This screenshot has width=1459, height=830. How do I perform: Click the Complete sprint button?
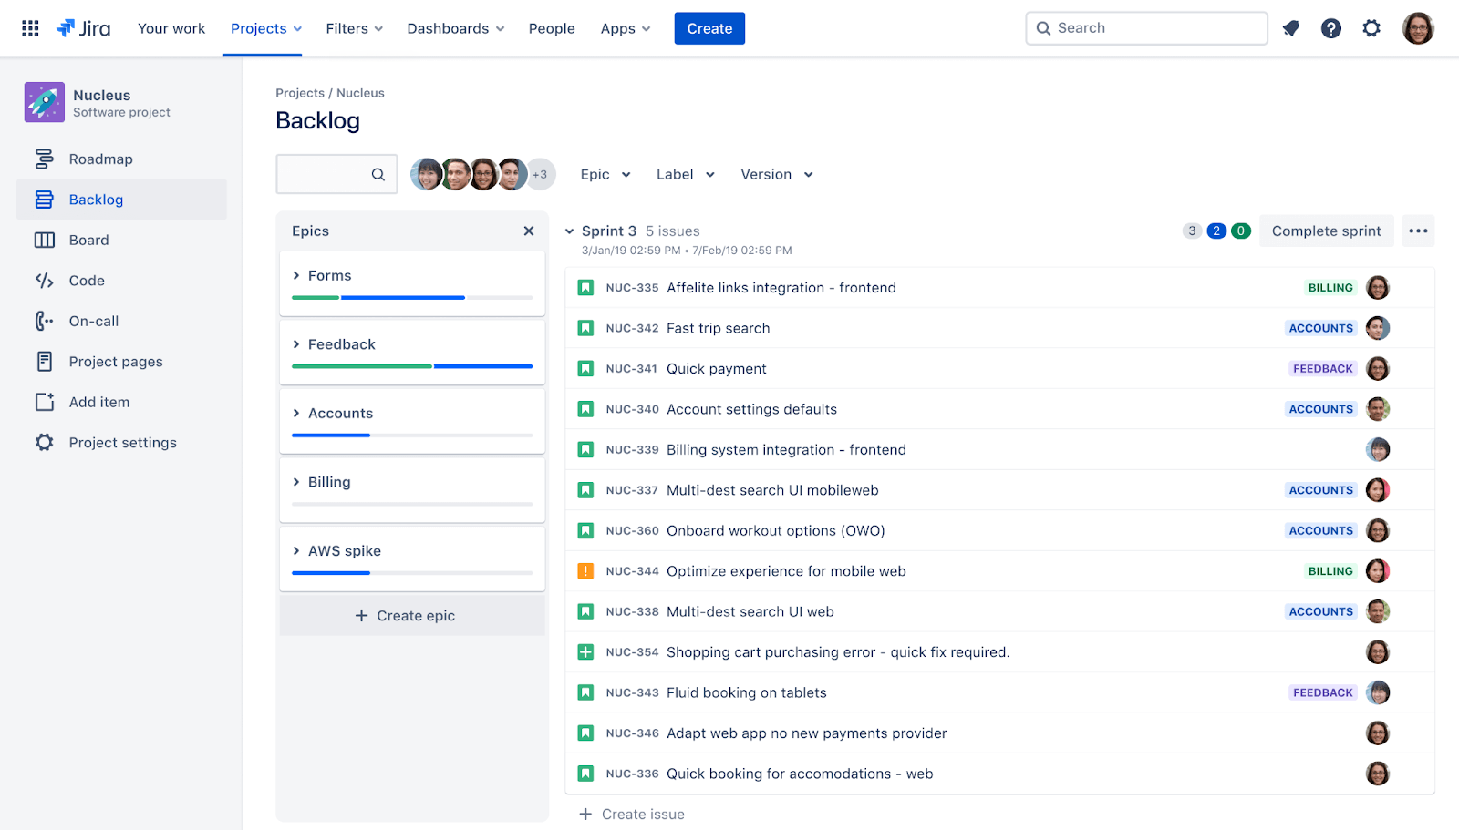[x=1327, y=231]
